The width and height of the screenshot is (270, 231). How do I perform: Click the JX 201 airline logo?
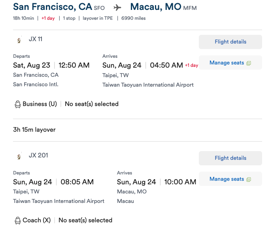pos(19,156)
